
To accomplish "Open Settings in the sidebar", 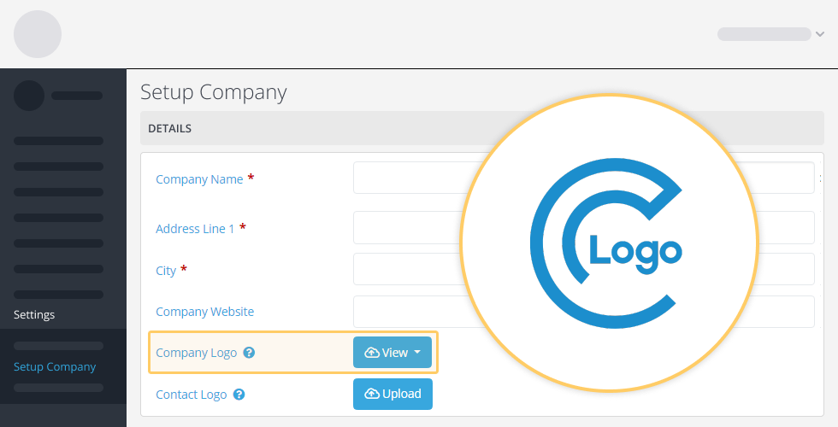I will [x=34, y=315].
